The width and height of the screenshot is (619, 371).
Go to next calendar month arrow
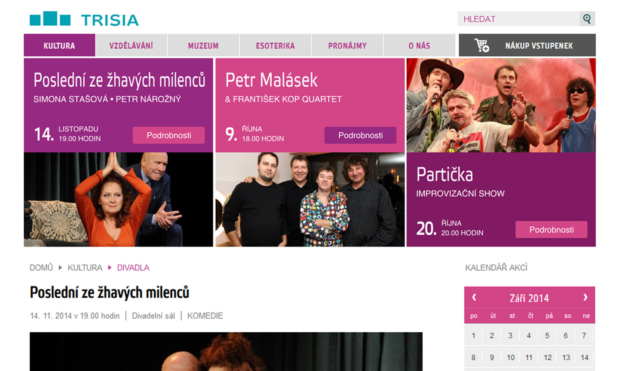585,297
